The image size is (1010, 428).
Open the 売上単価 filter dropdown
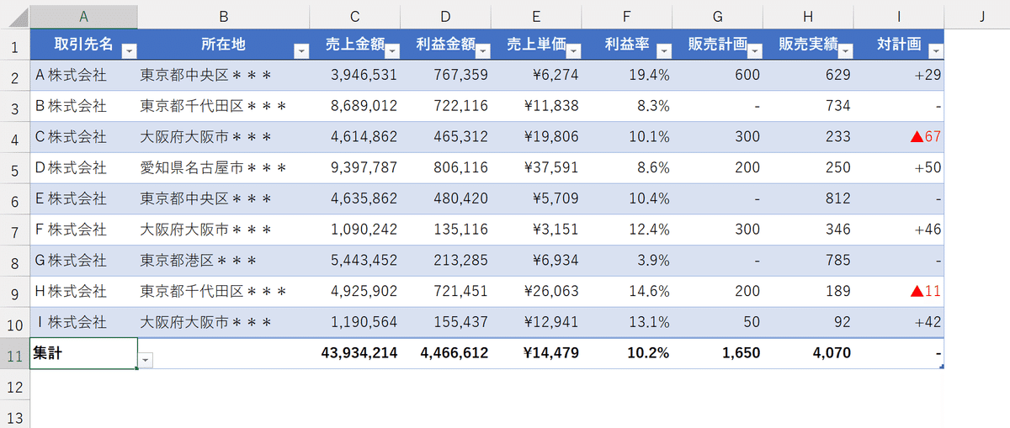(573, 51)
